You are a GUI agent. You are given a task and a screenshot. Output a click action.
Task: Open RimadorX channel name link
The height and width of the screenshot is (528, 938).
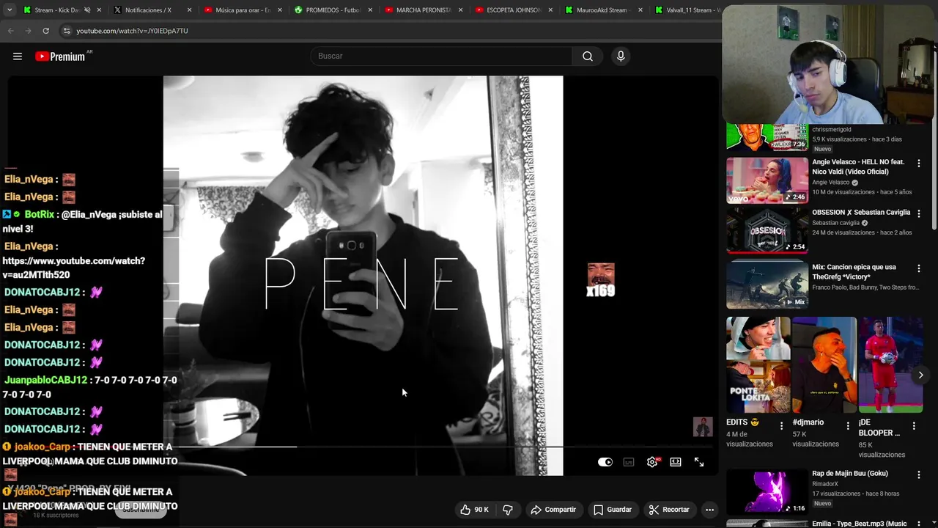coord(825,484)
